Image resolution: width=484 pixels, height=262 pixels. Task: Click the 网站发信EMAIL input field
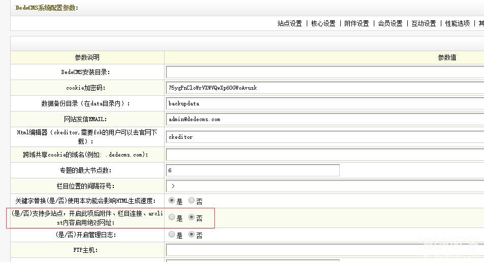[325, 119]
